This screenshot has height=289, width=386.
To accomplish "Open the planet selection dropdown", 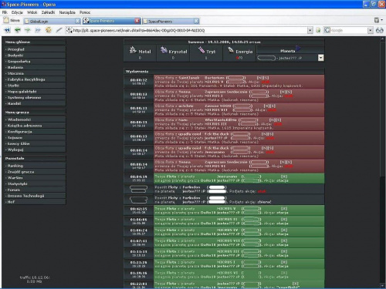I will tap(320, 58).
